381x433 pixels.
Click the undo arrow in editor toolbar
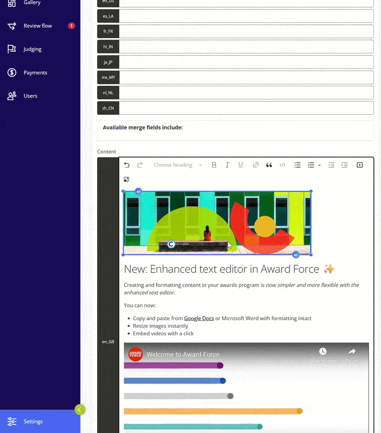(x=127, y=165)
